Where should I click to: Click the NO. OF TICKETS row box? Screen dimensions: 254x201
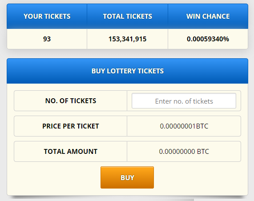pos(128,101)
